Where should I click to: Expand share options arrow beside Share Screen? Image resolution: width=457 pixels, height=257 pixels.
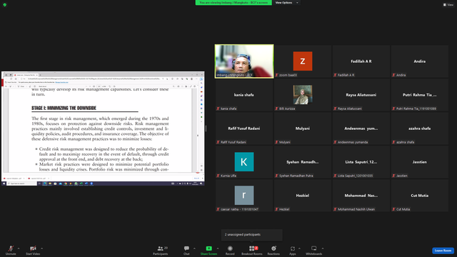(x=217, y=248)
